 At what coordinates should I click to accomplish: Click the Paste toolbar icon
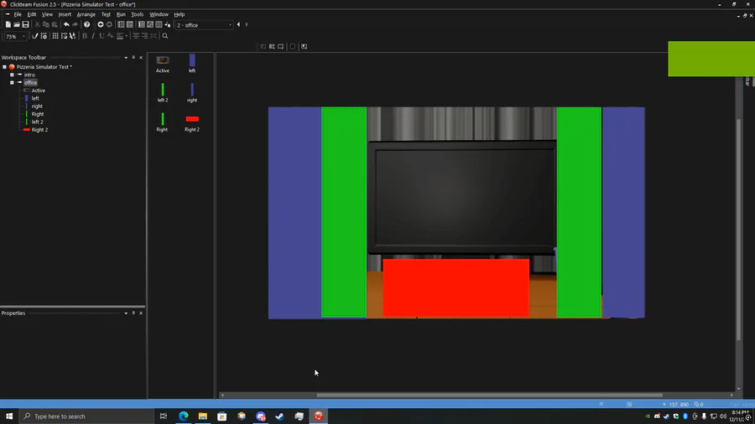click(x=55, y=24)
